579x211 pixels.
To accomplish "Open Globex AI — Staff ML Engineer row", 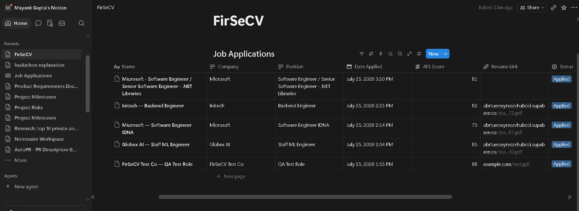I will point(156,145).
